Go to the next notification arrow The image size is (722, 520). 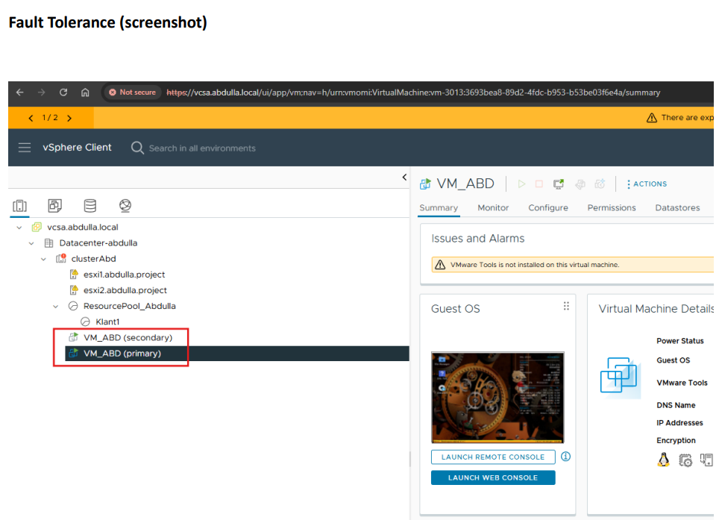pyautogui.click(x=69, y=118)
